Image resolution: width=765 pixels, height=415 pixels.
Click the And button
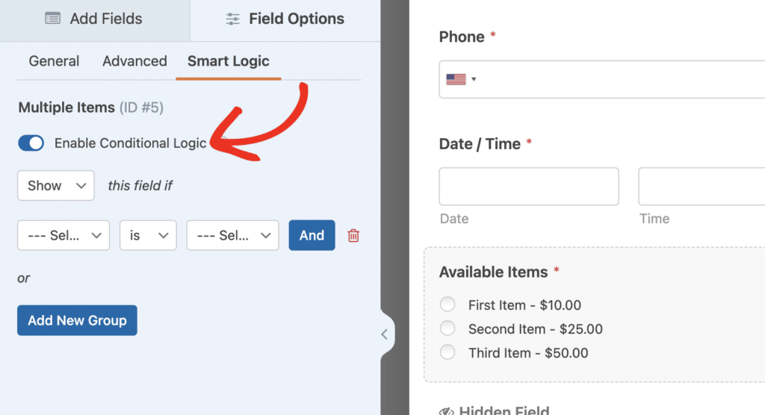pos(312,235)
